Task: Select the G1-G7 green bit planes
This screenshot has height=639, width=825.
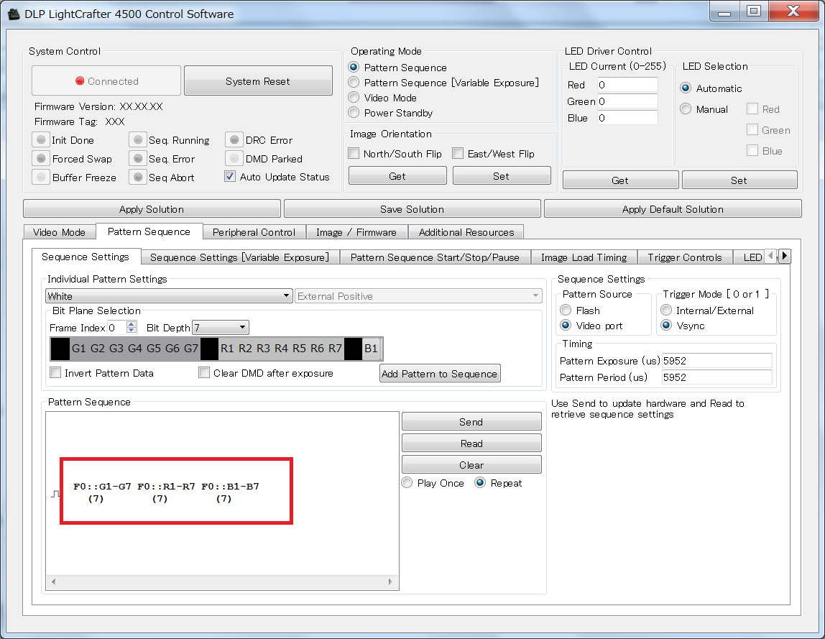Action: point(134,348)
